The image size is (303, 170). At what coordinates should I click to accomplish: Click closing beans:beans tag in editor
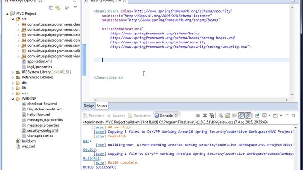tap(108, 77)
